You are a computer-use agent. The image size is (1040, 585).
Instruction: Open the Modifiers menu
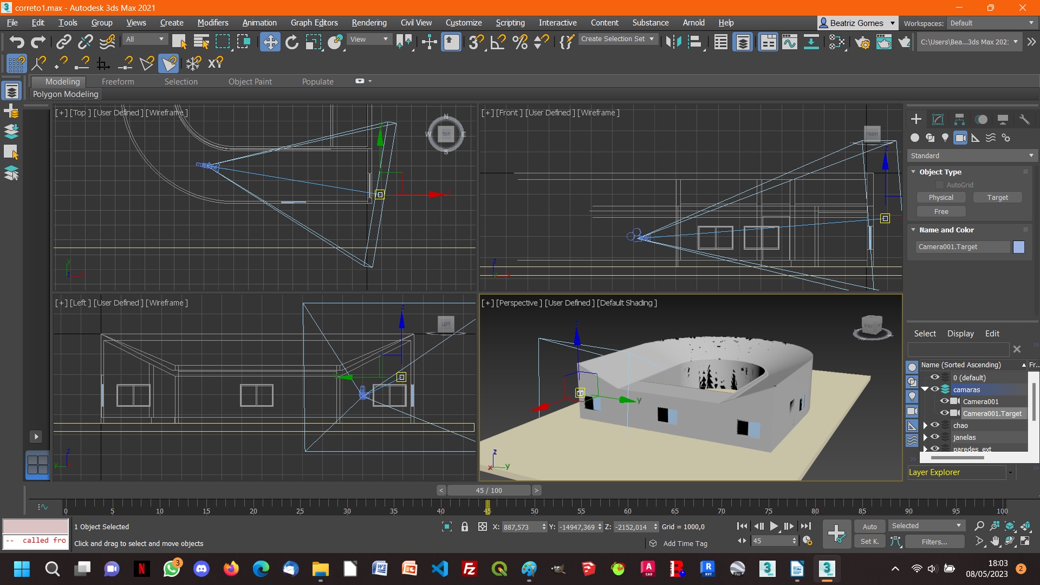coord(213,22)
